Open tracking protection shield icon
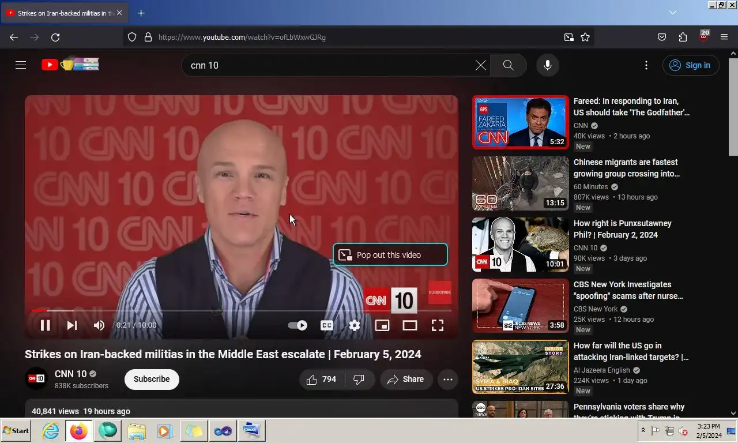This screenshot has height=443, width=738. click(x=132, y=37)
